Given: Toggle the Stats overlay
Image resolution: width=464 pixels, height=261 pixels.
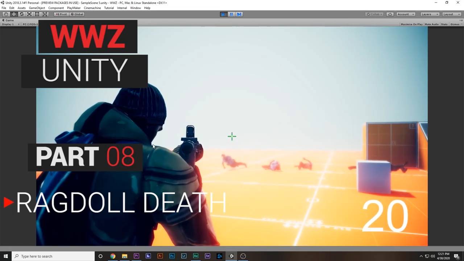Looking at the screenshot, I should (444, 24).
